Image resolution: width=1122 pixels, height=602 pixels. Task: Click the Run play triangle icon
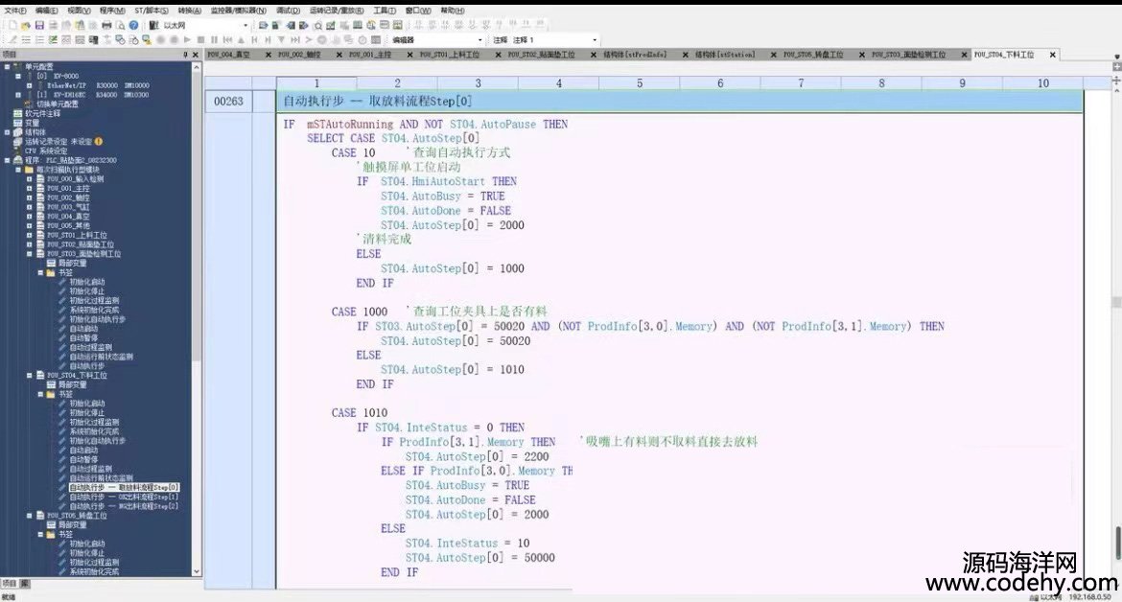187,40
